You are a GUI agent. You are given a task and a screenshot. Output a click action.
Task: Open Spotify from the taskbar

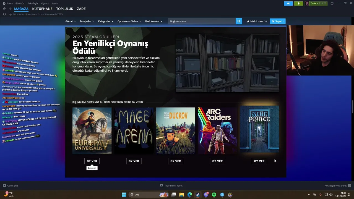214,195
